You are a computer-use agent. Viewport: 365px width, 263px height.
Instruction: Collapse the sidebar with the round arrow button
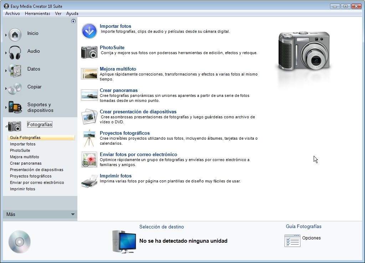coord(73,21)
